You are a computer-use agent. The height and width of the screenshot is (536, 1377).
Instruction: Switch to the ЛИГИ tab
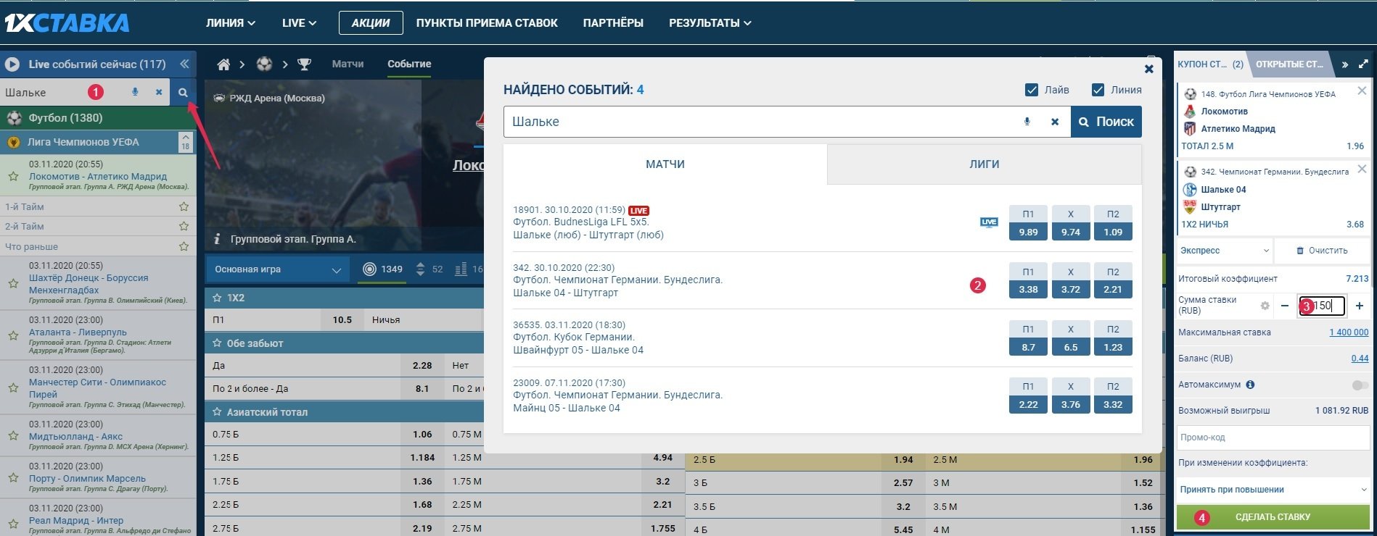tap(984, 164)
